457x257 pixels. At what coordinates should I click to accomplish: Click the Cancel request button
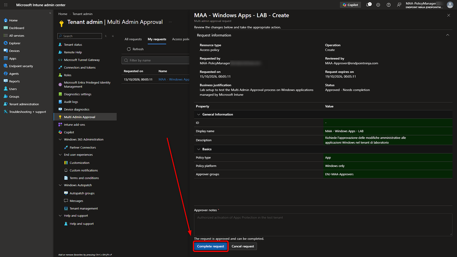[x=242, y=246]
